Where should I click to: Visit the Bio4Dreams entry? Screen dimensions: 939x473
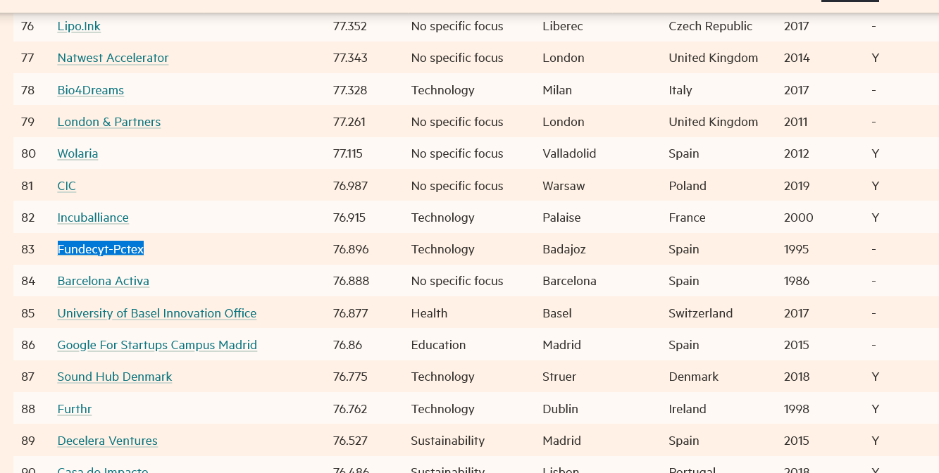90,90
